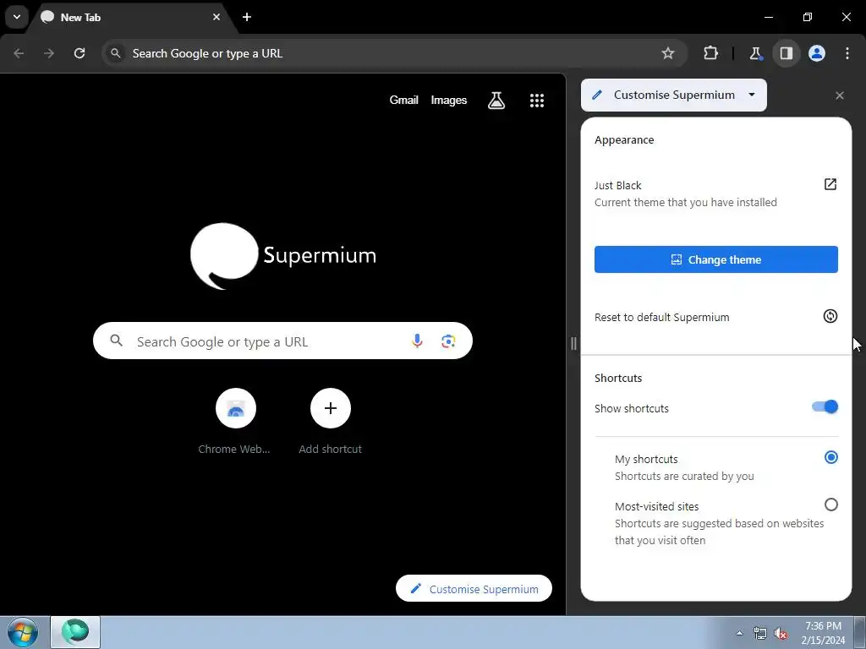Select the Most-visited sites radio button
The height and width of the screenshot is (649, 866).
[x=830, y=505]
